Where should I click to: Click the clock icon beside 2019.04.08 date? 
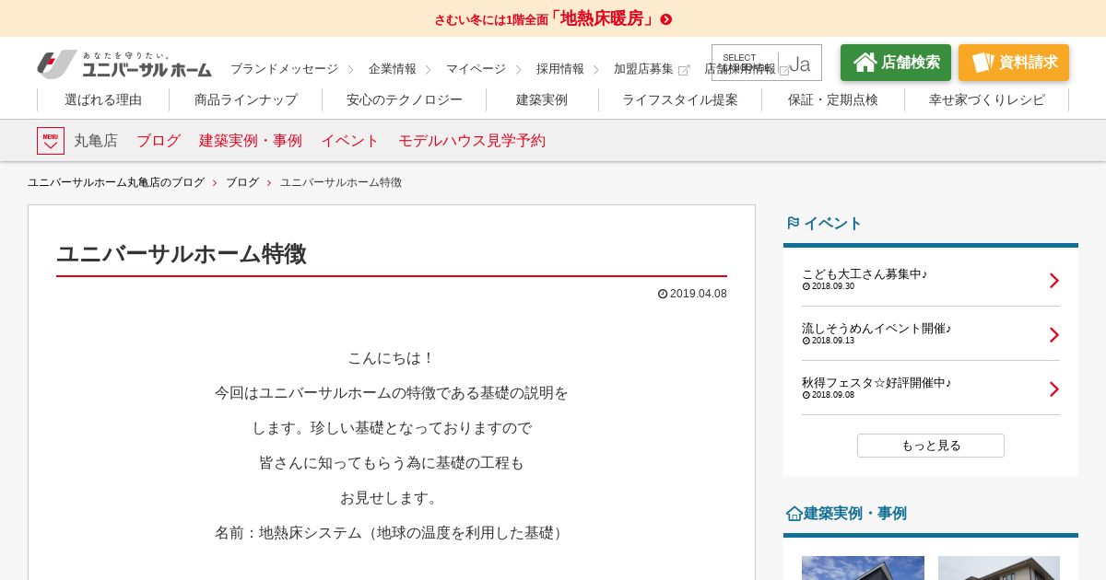click(x=663, y=294)
